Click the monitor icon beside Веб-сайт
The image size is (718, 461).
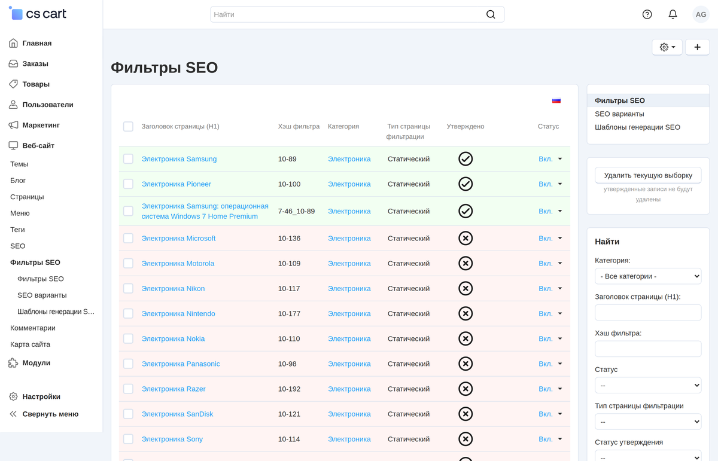[x=13, y=145]
